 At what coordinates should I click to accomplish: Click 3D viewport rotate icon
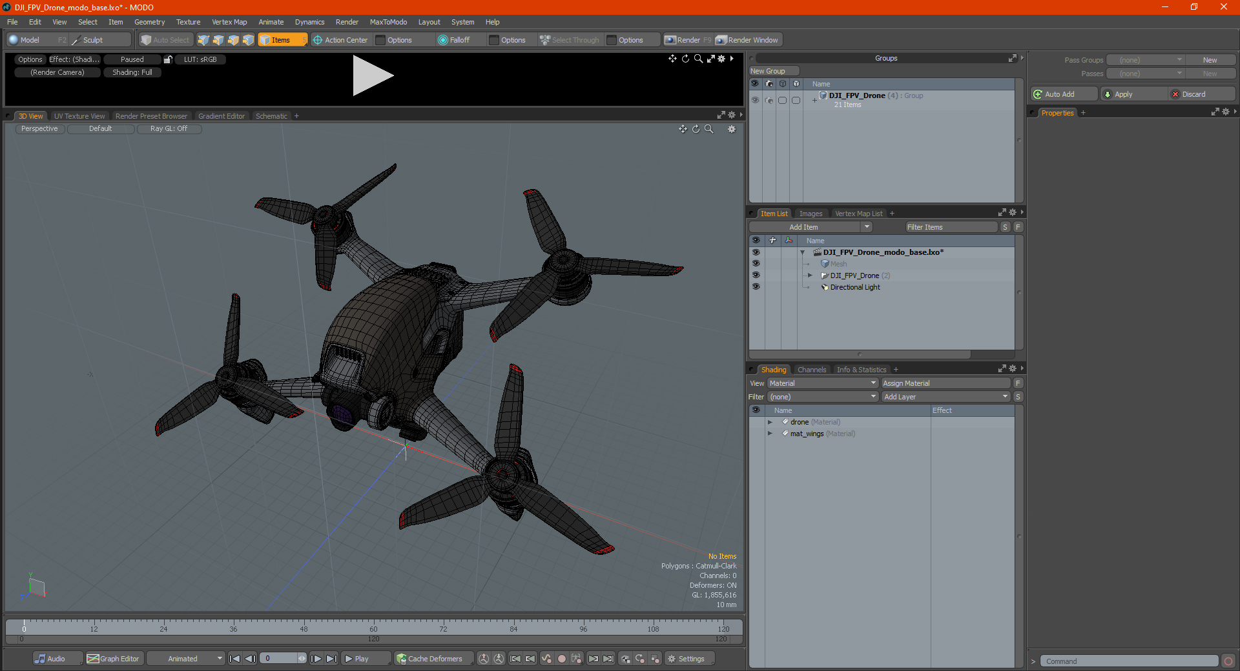point(696,129)
